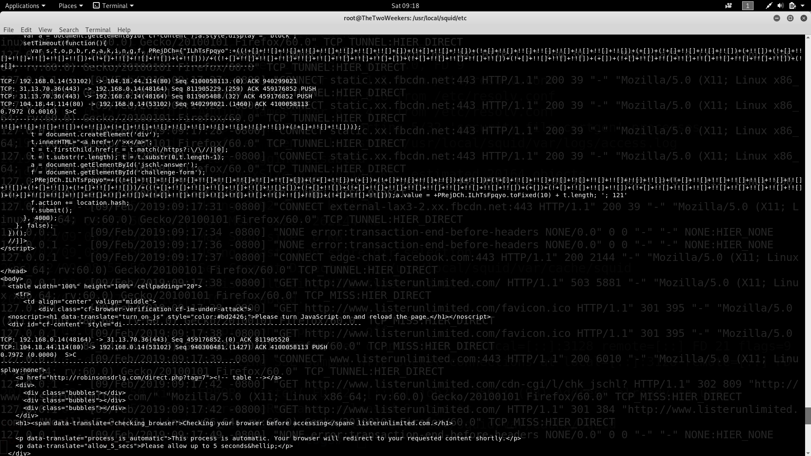
Task: Maximize the terminal window
Action: 790,18
